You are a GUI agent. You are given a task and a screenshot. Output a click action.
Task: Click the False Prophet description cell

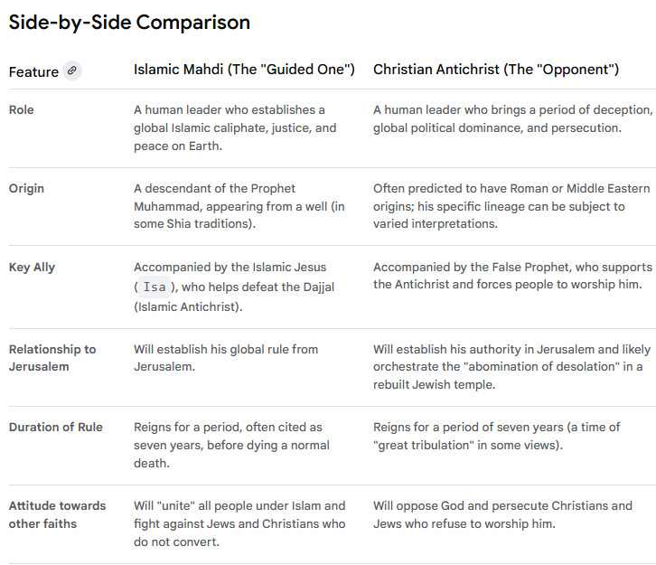[x=511, y=277]
